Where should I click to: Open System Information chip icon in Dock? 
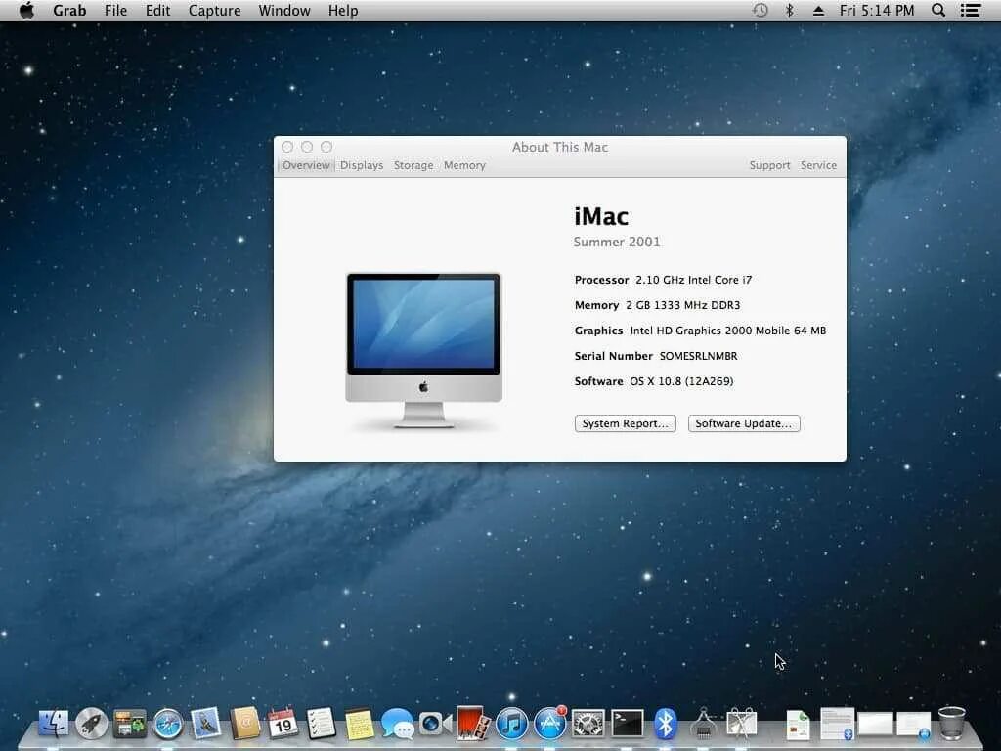[x=703, y=725]
